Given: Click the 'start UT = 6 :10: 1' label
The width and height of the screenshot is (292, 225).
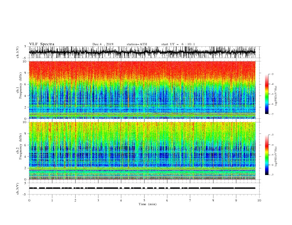Looking at the screenshot, I should [178, 44].
